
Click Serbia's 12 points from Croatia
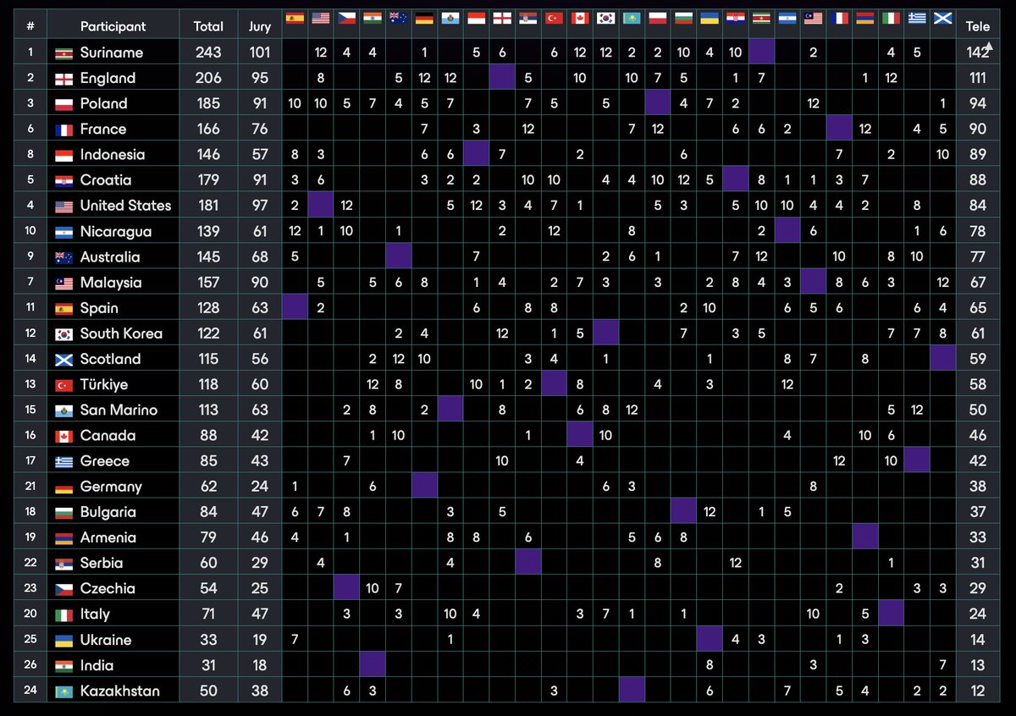tap(735, 563)
